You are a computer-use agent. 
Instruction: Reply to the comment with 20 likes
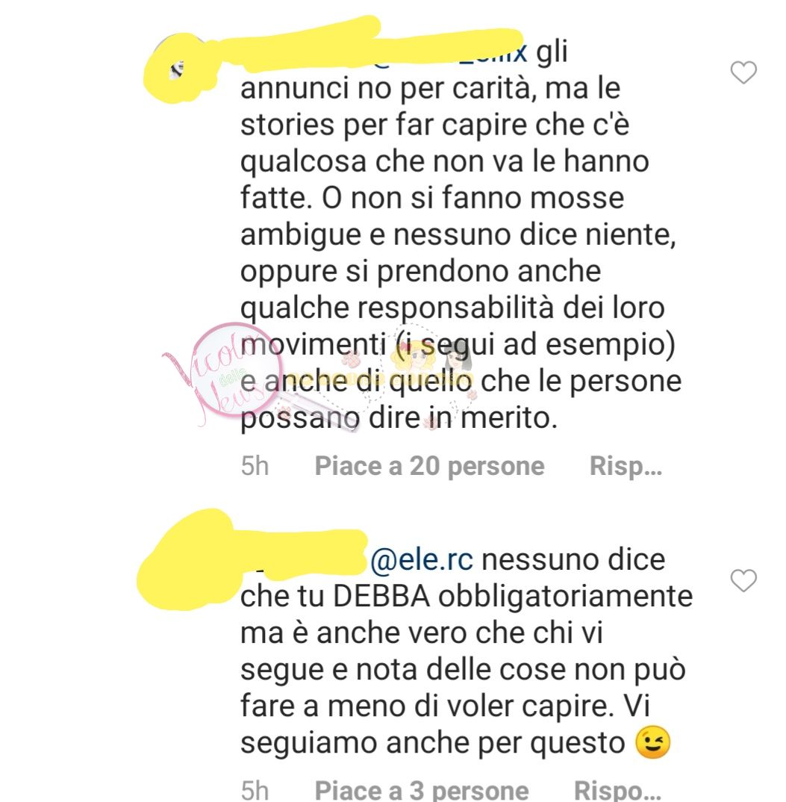click(626, 466)
